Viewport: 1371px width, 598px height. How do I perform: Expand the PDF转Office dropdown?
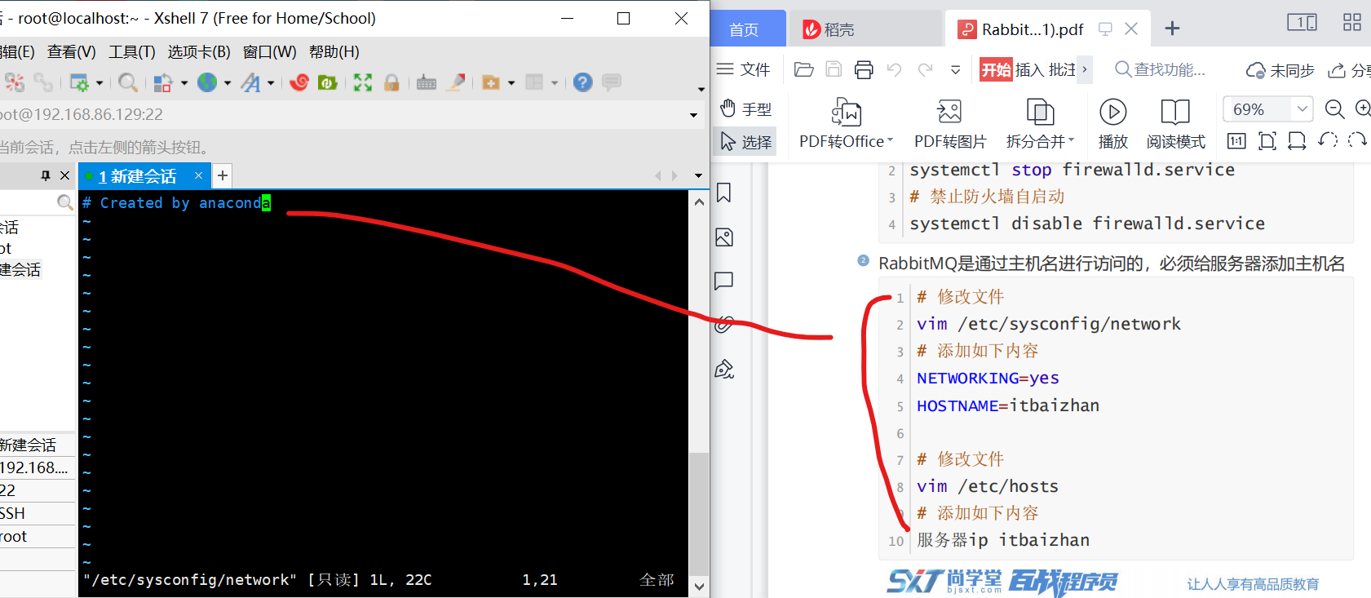891,140
